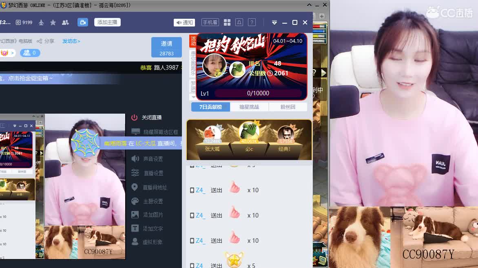Open the 直播设置 menu entry
The image size is (478, 268).
pyautogui.click(x=153, y=173)
